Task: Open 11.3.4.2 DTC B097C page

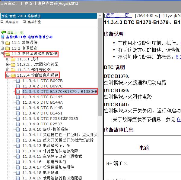Action: point(43,86)
